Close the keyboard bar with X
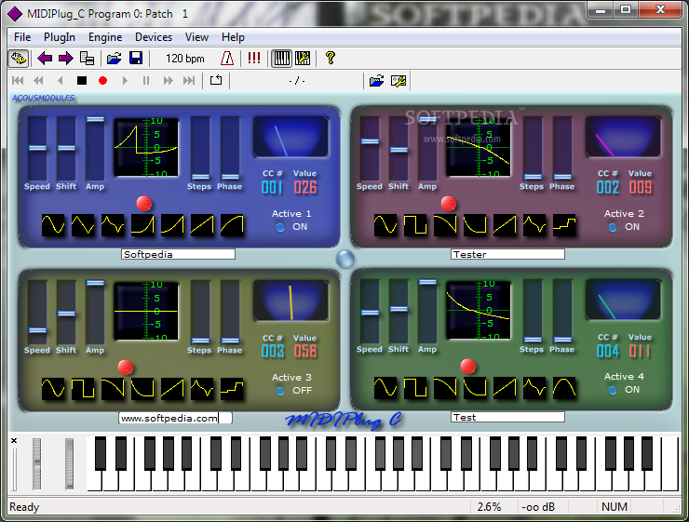The width and height of the screenshot is (689, 522). pyautogui.click(x=14, y=440)
